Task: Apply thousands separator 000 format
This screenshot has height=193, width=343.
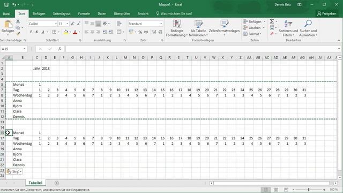Action: (x=146, y=32)
